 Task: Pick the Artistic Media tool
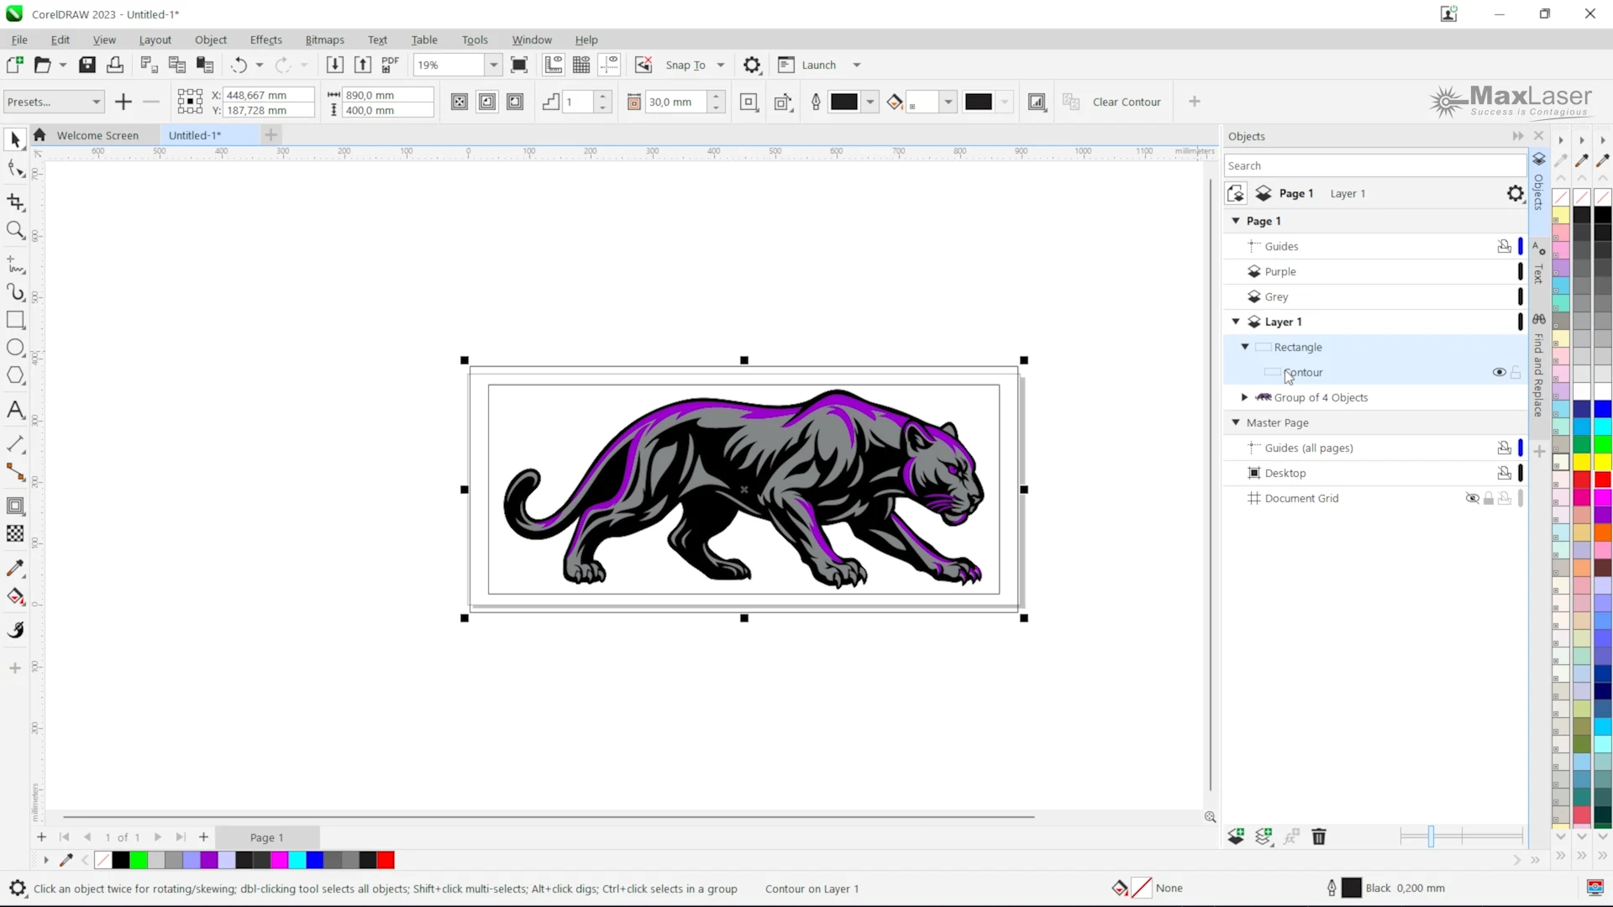click(x=15, y=292)
